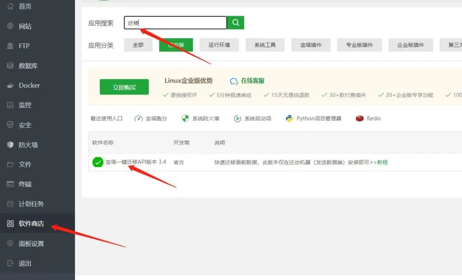
Task: Open 系统防火墙 shield shortcut
Action: coord(200,118)
